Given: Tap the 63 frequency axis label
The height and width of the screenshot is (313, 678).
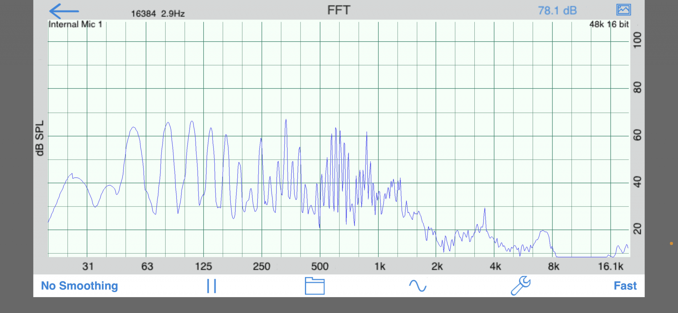Looking at the screenshot, I should [147, 266].
